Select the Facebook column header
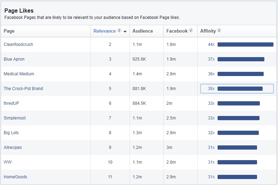Image resolution: width=278 pixels, height=185 pixels. tap(177, 31)
